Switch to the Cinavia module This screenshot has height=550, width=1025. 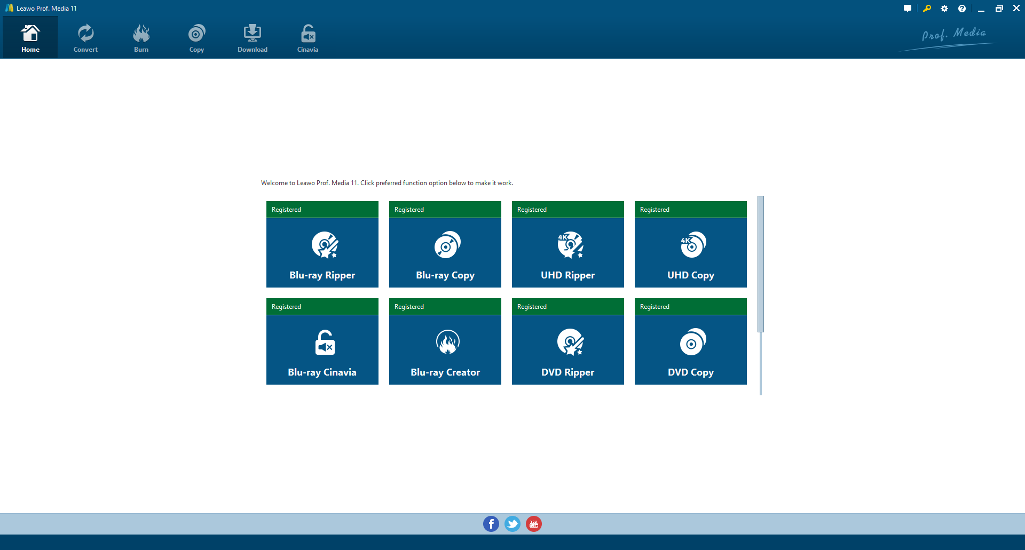(x=307, y=37)
